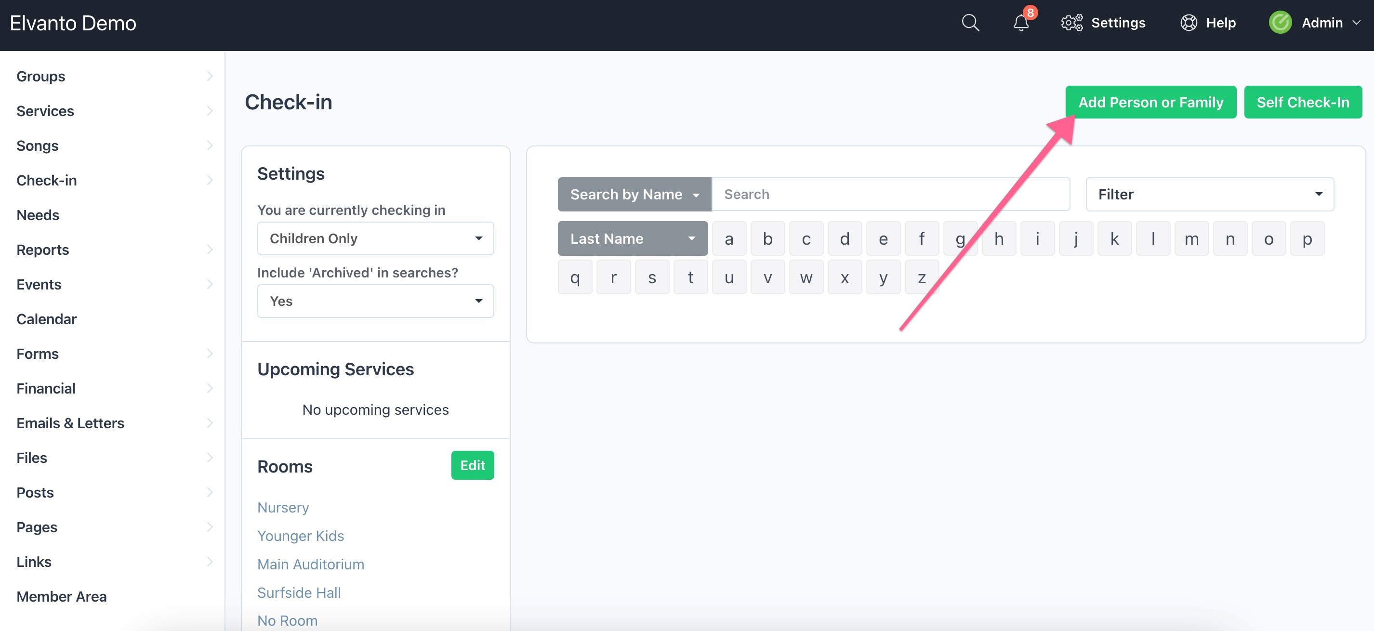
Task: Click the Help lifebuoy icon
Action: (1189, 23)
